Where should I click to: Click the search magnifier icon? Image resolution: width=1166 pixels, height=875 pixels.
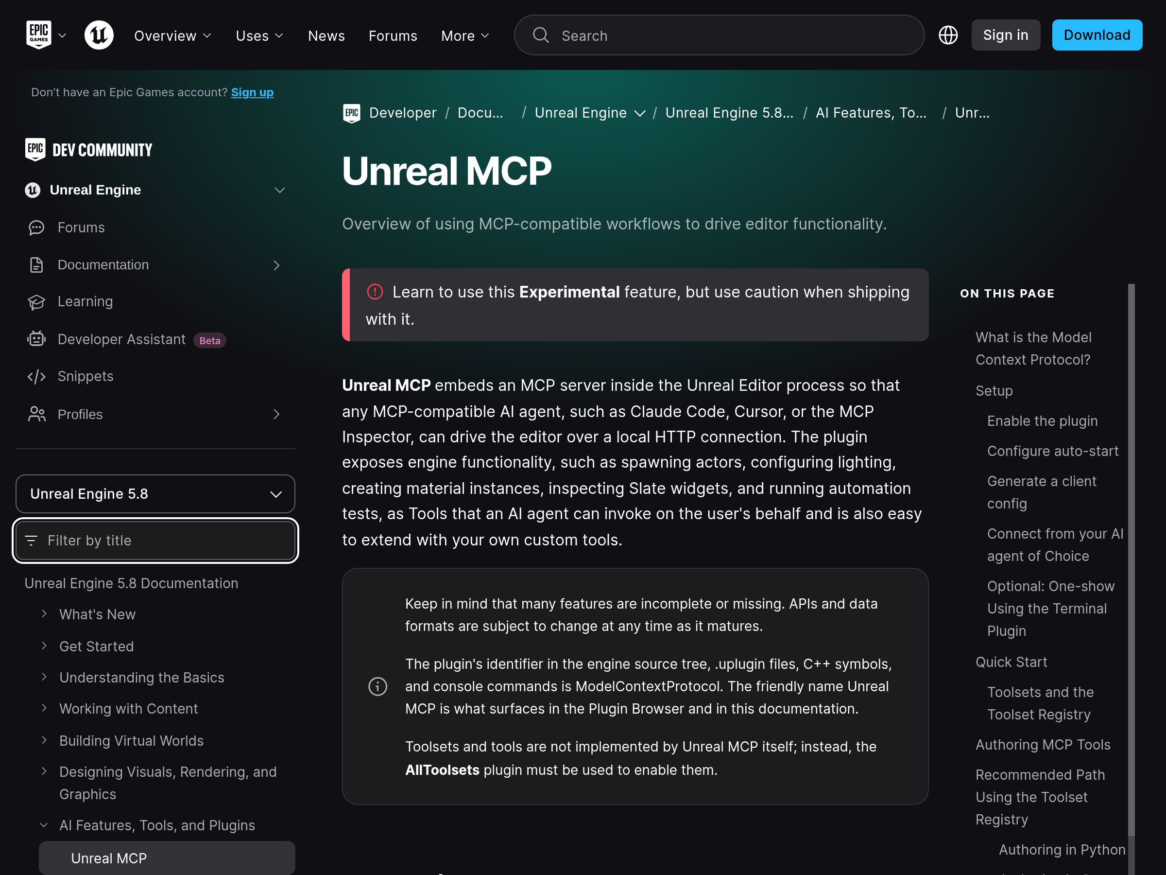point(541,35)
